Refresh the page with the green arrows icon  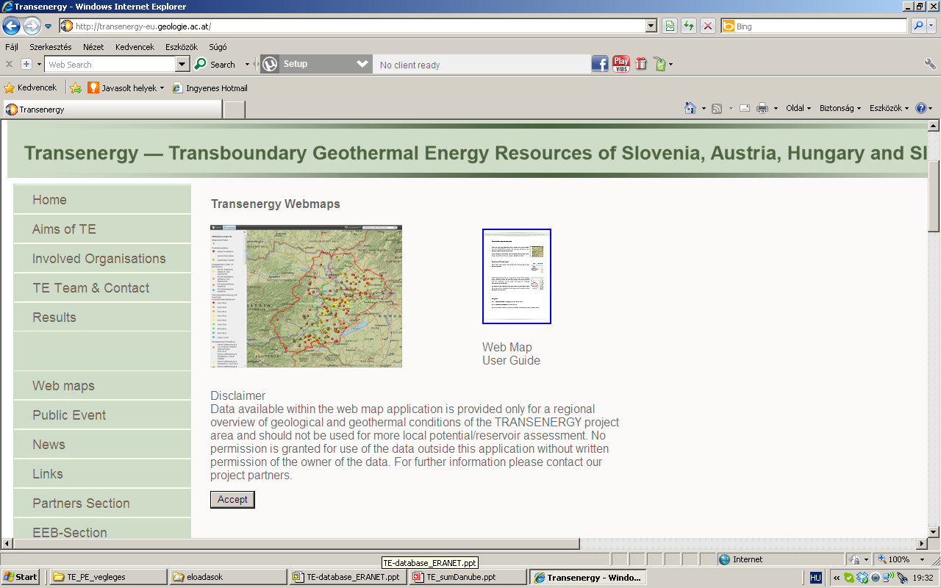point(689,26)
